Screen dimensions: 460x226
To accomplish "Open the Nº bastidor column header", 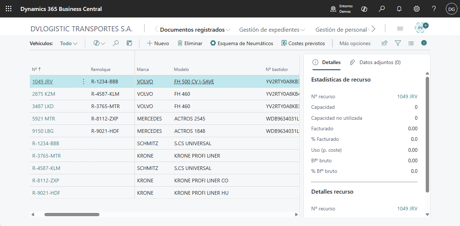I will coord(277,69).
